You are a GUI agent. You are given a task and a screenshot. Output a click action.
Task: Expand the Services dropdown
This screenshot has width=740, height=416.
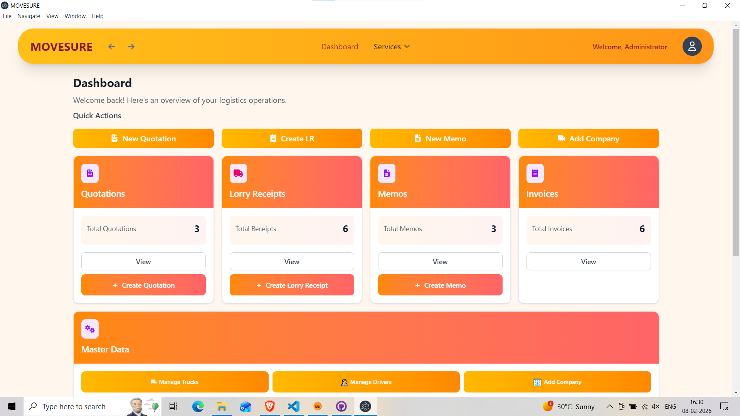391,47
